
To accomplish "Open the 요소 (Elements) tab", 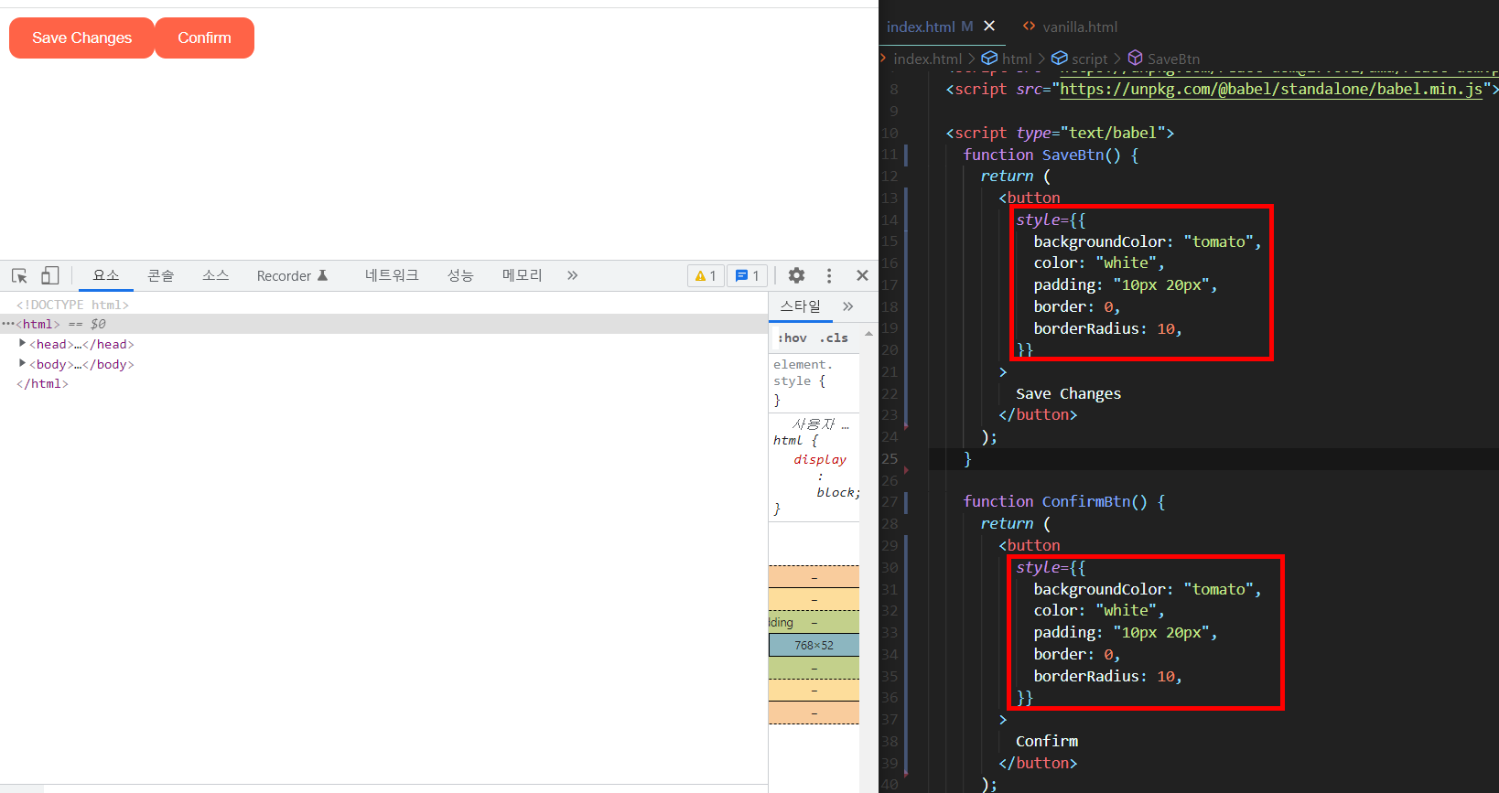I will point(106,275).
